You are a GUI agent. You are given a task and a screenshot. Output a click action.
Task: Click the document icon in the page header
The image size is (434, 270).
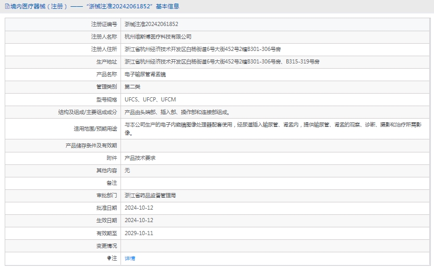pos(6,6)
